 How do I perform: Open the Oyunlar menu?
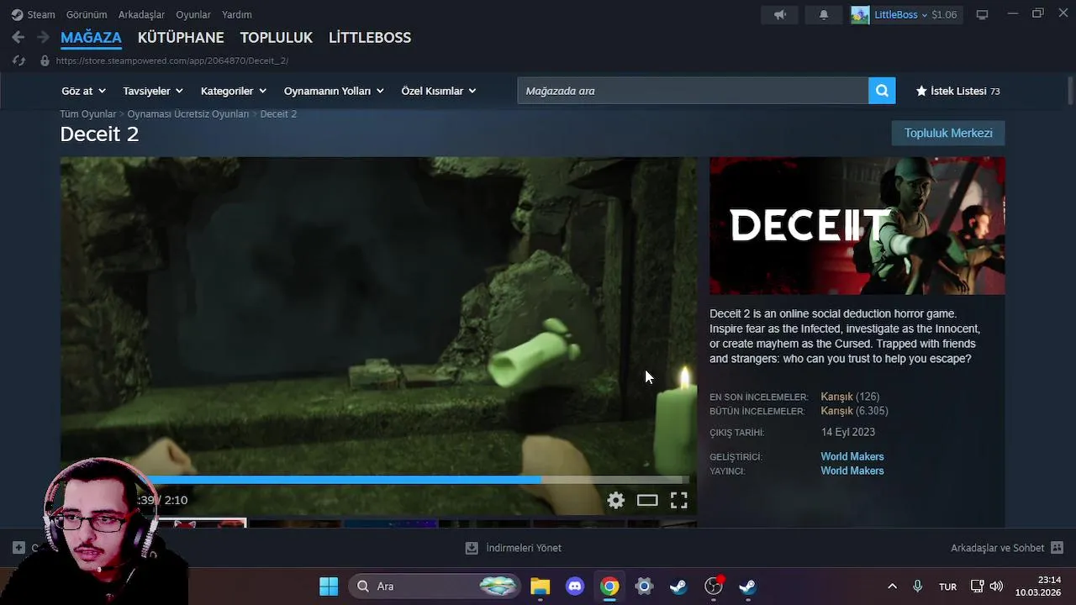[x=193, y=14]
